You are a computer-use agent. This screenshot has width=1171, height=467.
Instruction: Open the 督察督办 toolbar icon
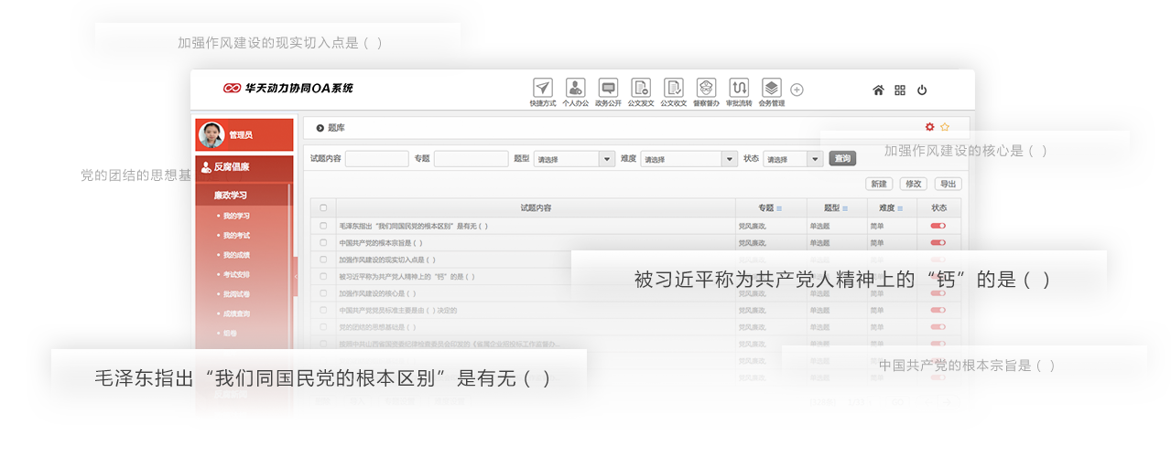[x=705, y=89]
